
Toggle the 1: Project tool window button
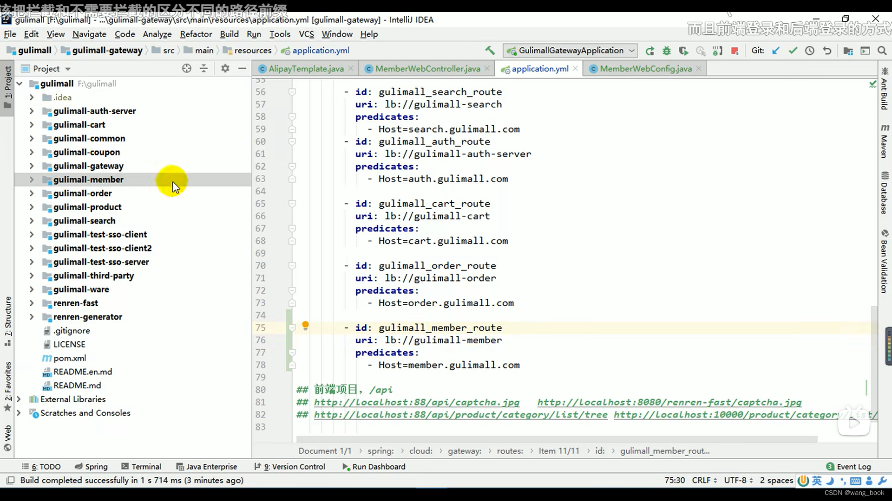[7, 87]
